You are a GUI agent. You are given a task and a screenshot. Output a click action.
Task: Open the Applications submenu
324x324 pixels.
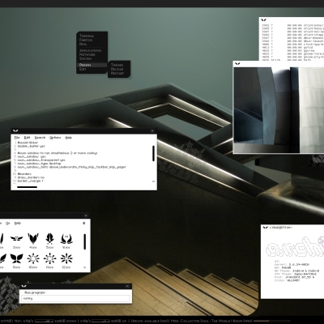pos(90,50)
